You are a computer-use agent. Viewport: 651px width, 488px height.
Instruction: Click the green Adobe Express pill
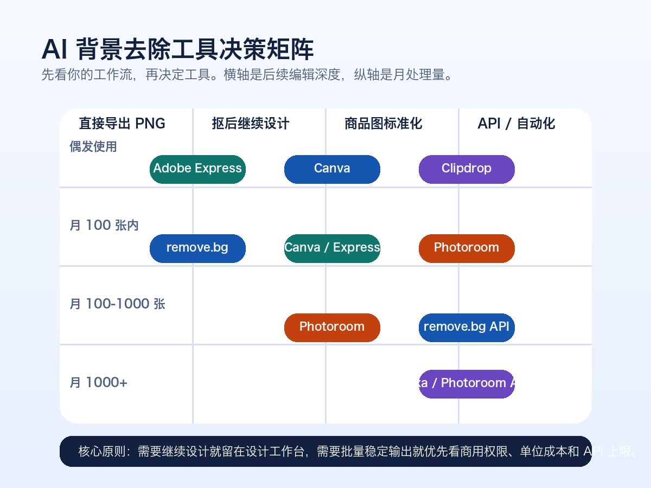pos(197,169)
